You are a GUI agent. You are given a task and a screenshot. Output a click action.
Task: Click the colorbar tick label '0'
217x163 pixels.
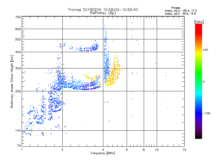coord(203,81)
